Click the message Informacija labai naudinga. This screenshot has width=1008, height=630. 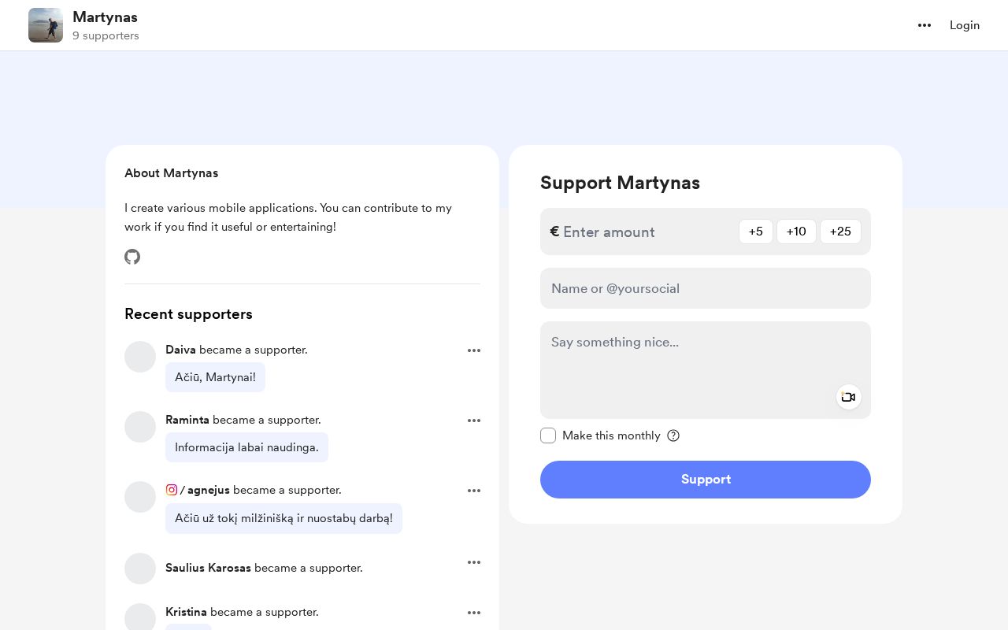pos(246,447)
